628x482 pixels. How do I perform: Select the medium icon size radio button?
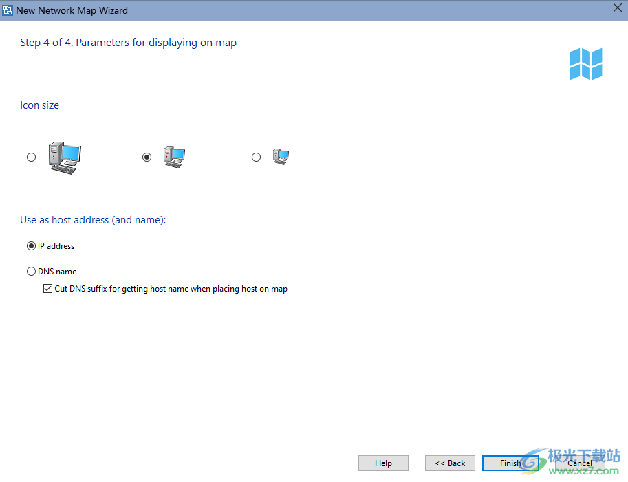coord(147,157)
